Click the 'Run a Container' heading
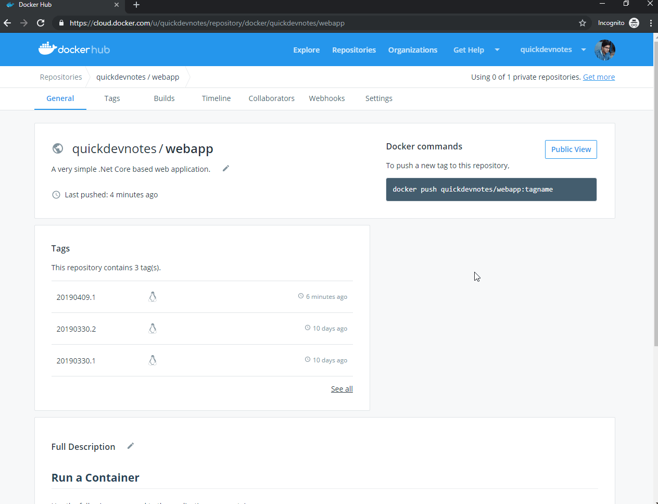This screenshot has height=504, width=658. (95, 478)
